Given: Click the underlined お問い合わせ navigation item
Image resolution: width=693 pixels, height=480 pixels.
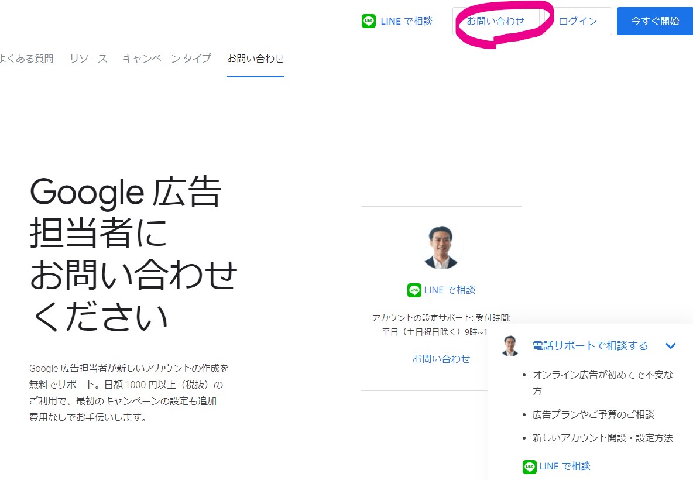Looking at the screenshot, I should (255, 59).
